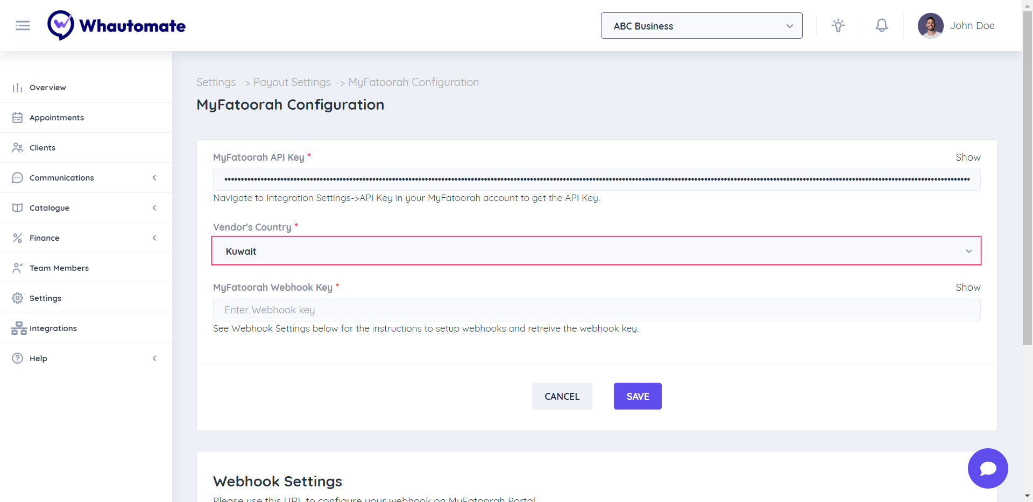The width and height of the screenshot is (1033, 502).
Task: Show the MyFatoorah Webhook Key
Action: [x=967, y=288]
